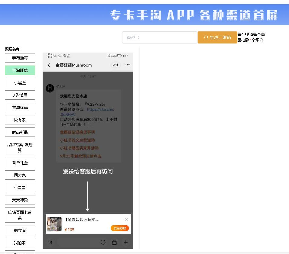This screenshot has height=254, width=289.
Task: Select the 手淘推荐 channel button
Action: click(20, 58)
